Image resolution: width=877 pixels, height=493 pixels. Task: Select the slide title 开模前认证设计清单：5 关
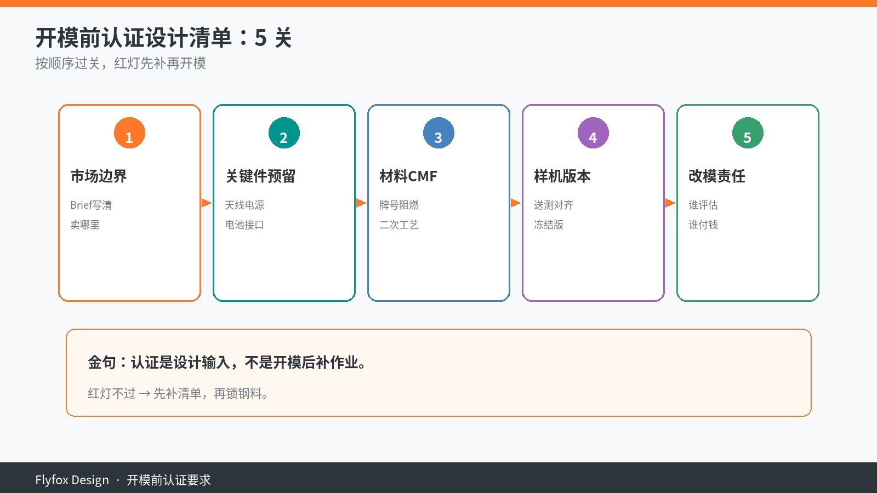coord(163,38)
